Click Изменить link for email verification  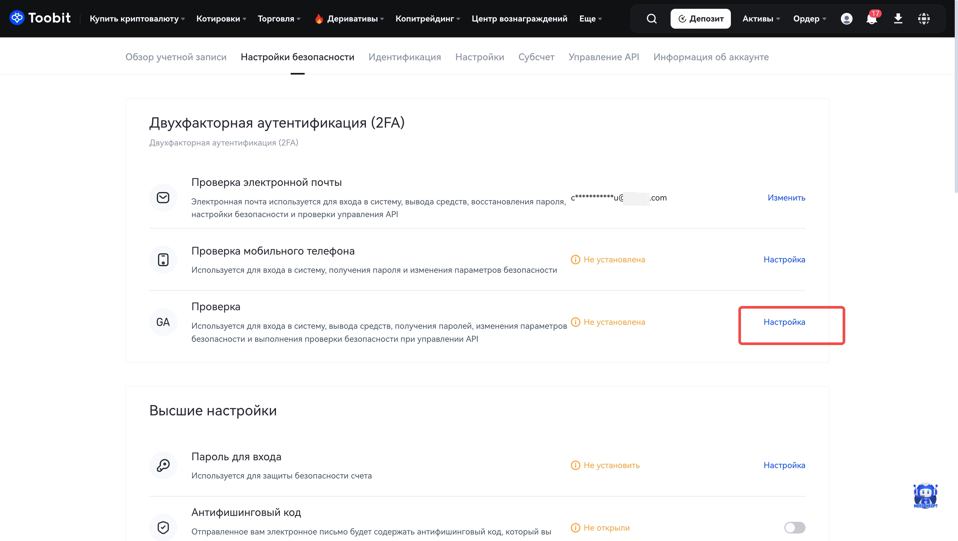click(786, 198)
